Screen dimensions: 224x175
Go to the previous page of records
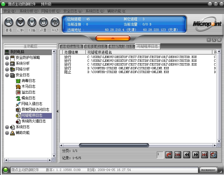pyautogui.click(x=187, y=155)
